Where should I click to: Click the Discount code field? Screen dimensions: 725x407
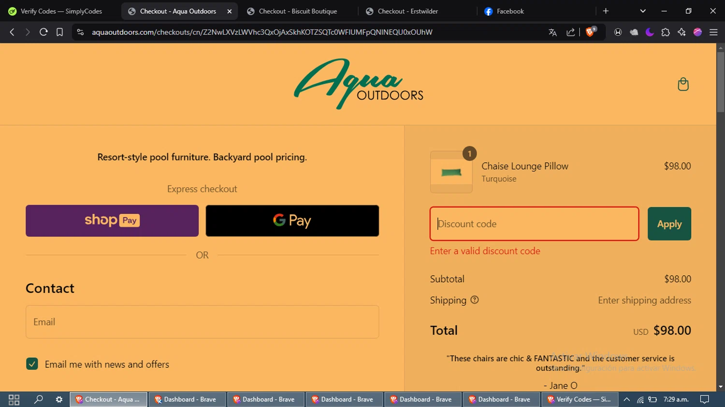tap(535, 224)
